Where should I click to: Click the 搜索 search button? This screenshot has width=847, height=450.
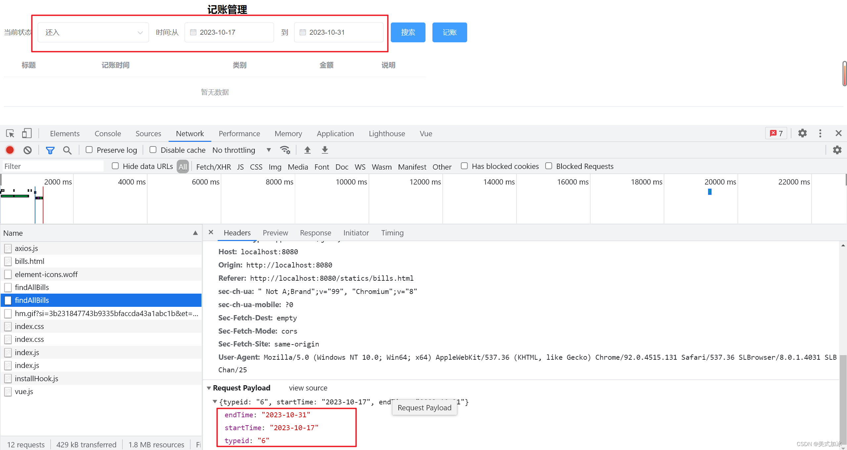point(408,32)
